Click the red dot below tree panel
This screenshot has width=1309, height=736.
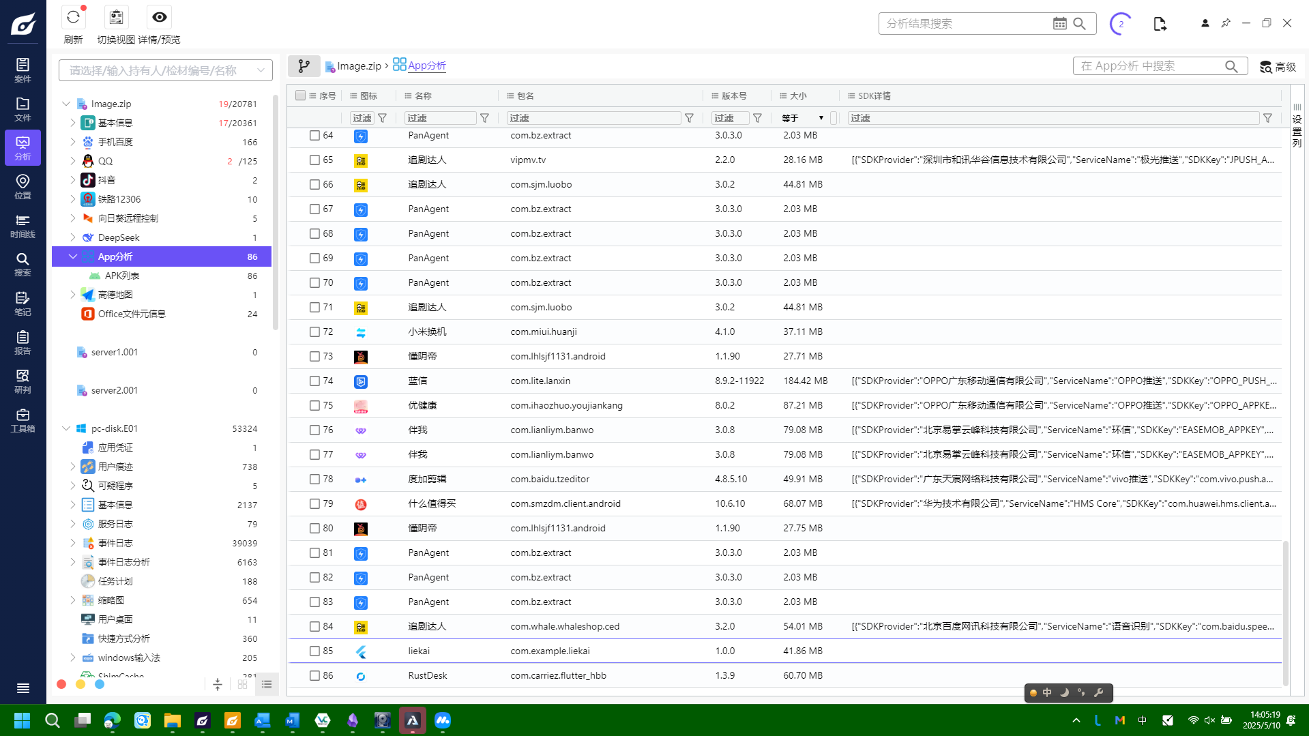pos(61,684)
